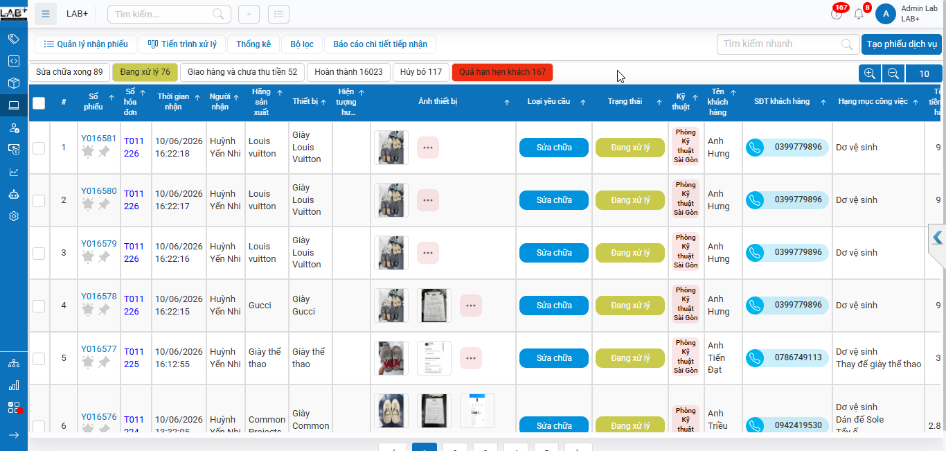
Task: Select the Hủy bỏ 117 tab
Action: (421, 72)
